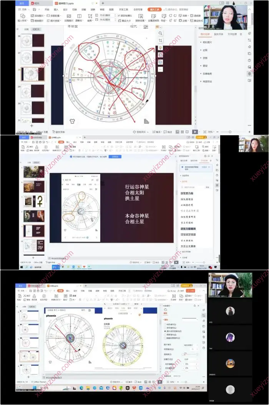
Task: Open 效果 dropdown in top window ribbon
Action: [x=183, y=16]
